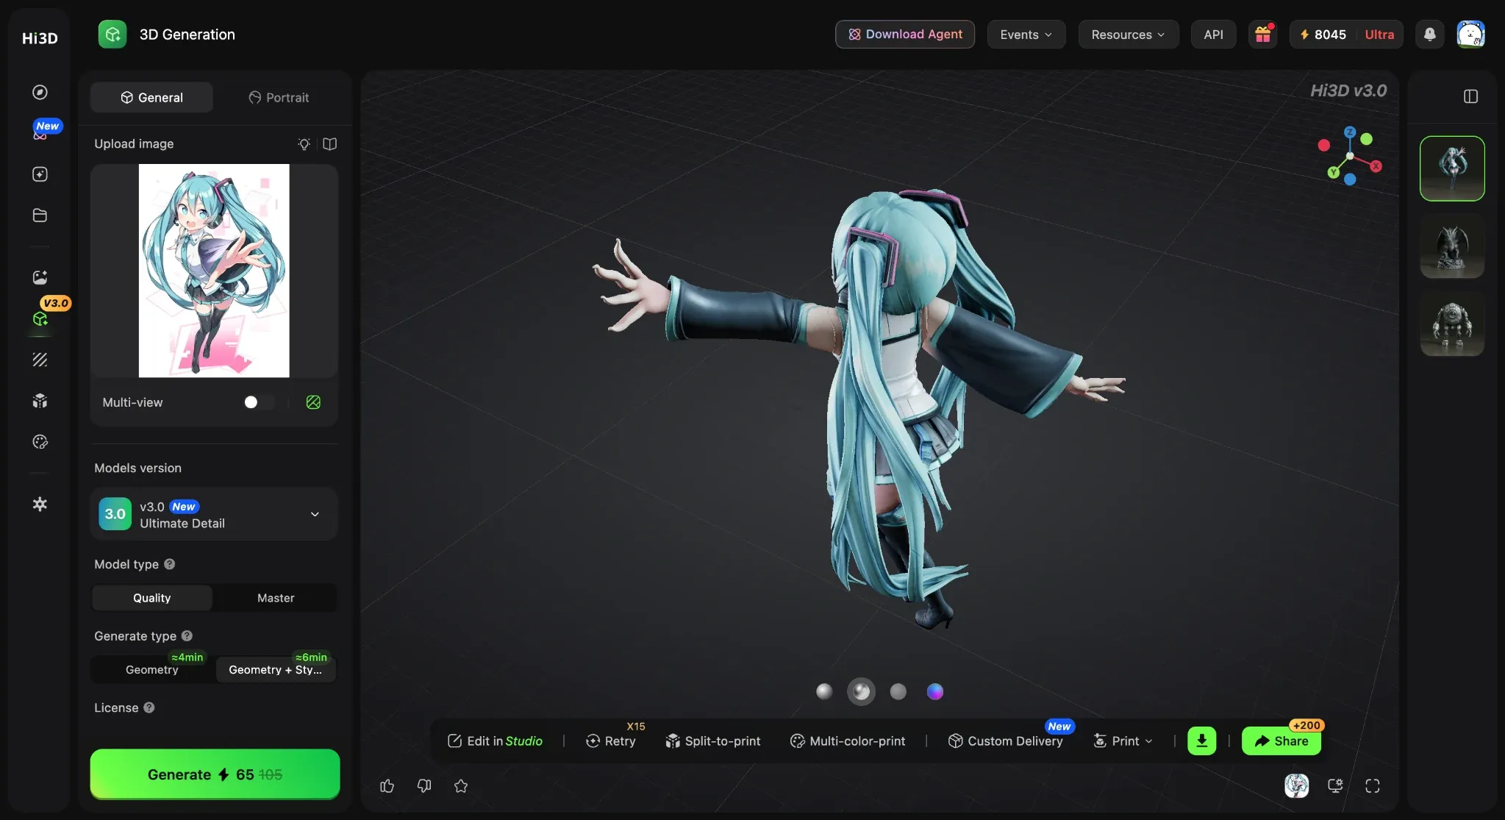
Task: Select the V3.0 3D generation sidebar icon
Action: 40,318
